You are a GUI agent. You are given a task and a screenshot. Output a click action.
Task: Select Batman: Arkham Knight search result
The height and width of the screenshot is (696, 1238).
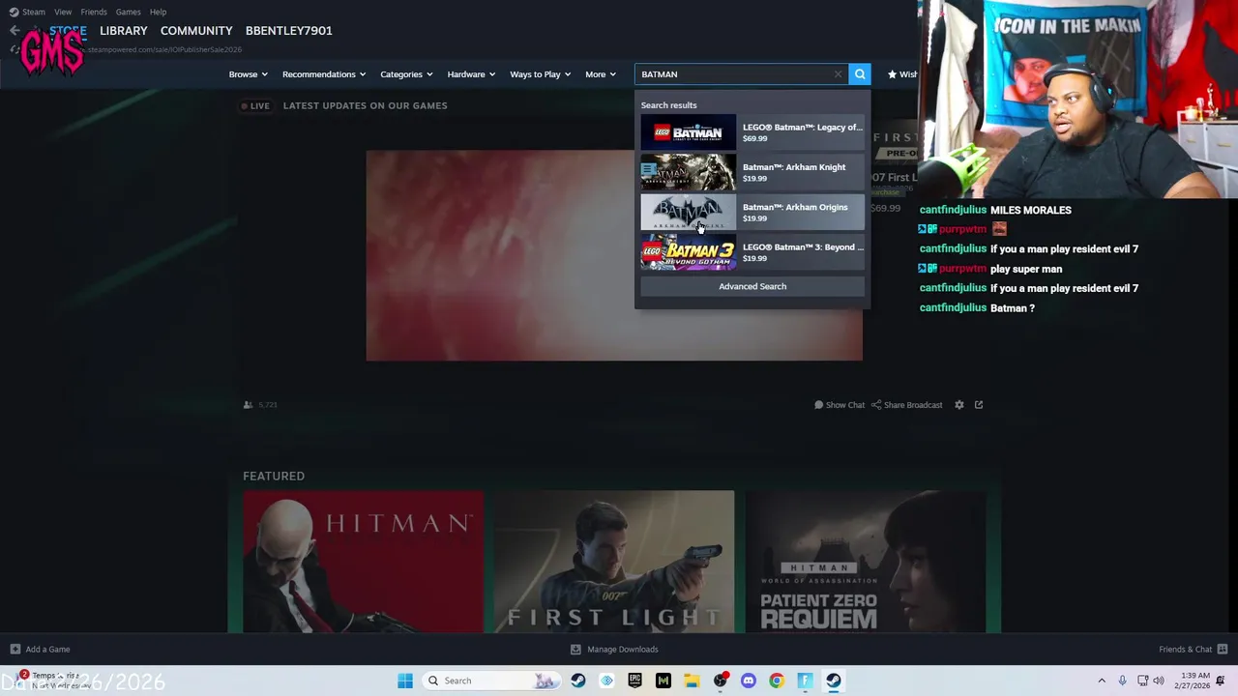pyautogui.click(x=752, y=172)
